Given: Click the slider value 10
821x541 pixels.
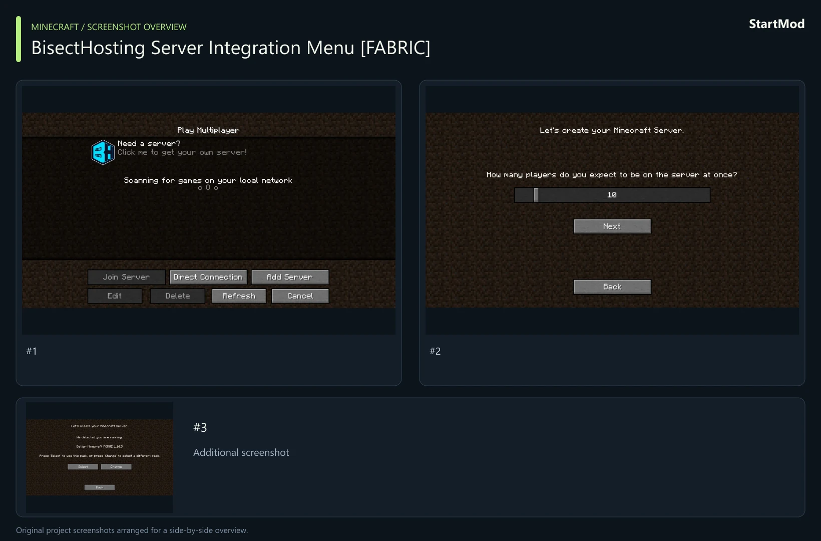Looking at the screenshot, I should (x=612, y=195).
